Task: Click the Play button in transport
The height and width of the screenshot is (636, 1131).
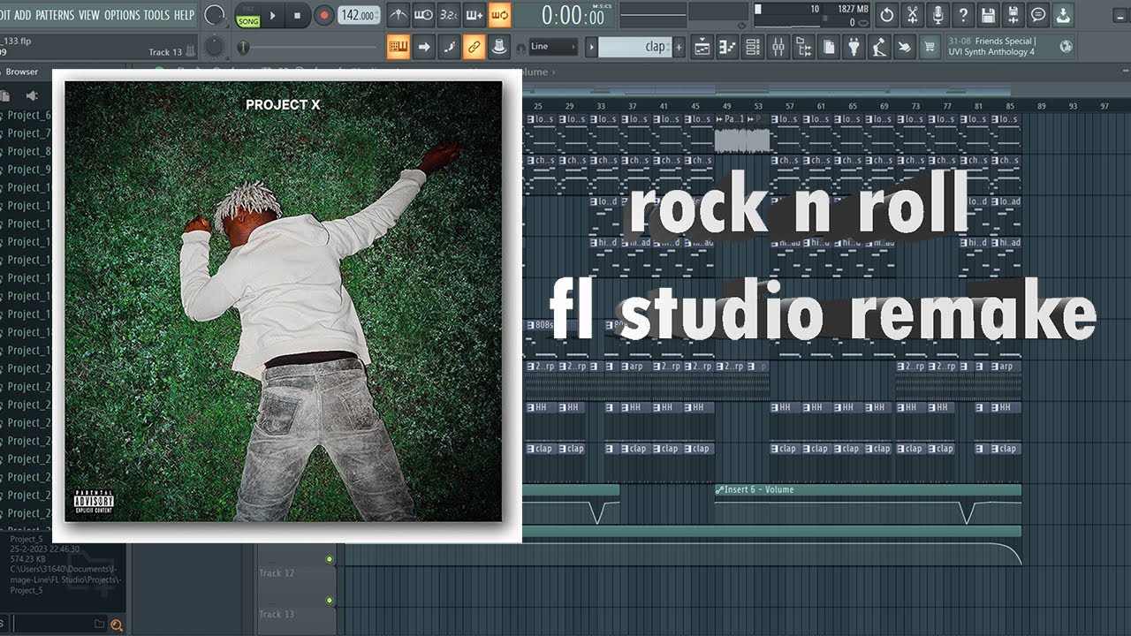Action: [x=273, y=15]
